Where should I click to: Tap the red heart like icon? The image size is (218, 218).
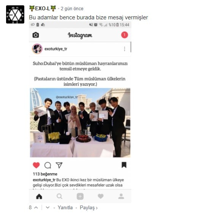pos(36,165)
